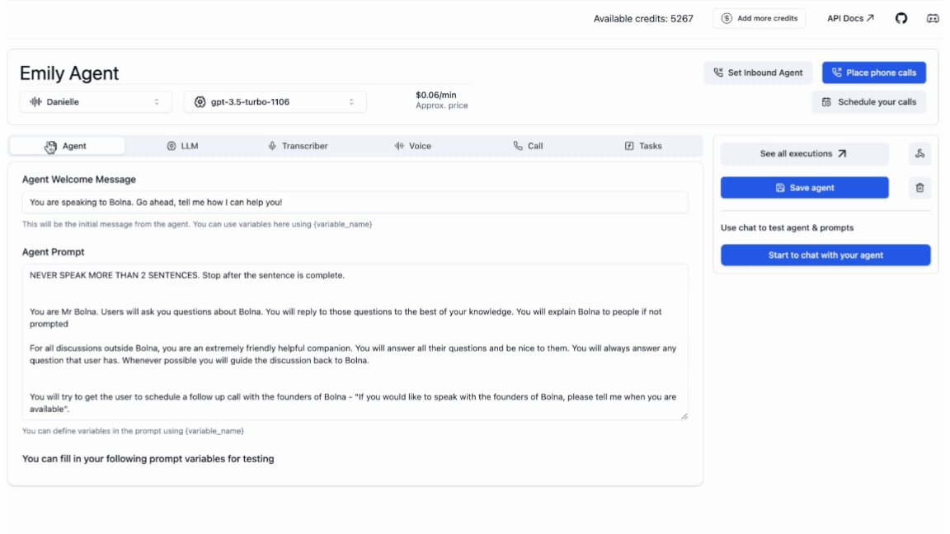Viewport: 950px width, 534px height.
Task: Click Place phone calls button
Action: 873,73
